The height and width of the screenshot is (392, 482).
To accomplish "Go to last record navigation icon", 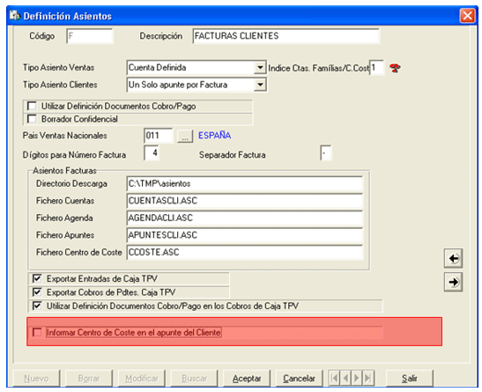I will pos(368,378).
